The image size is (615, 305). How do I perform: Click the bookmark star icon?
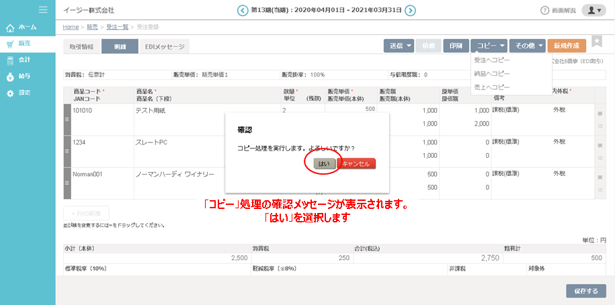click(x=597, y=42)
